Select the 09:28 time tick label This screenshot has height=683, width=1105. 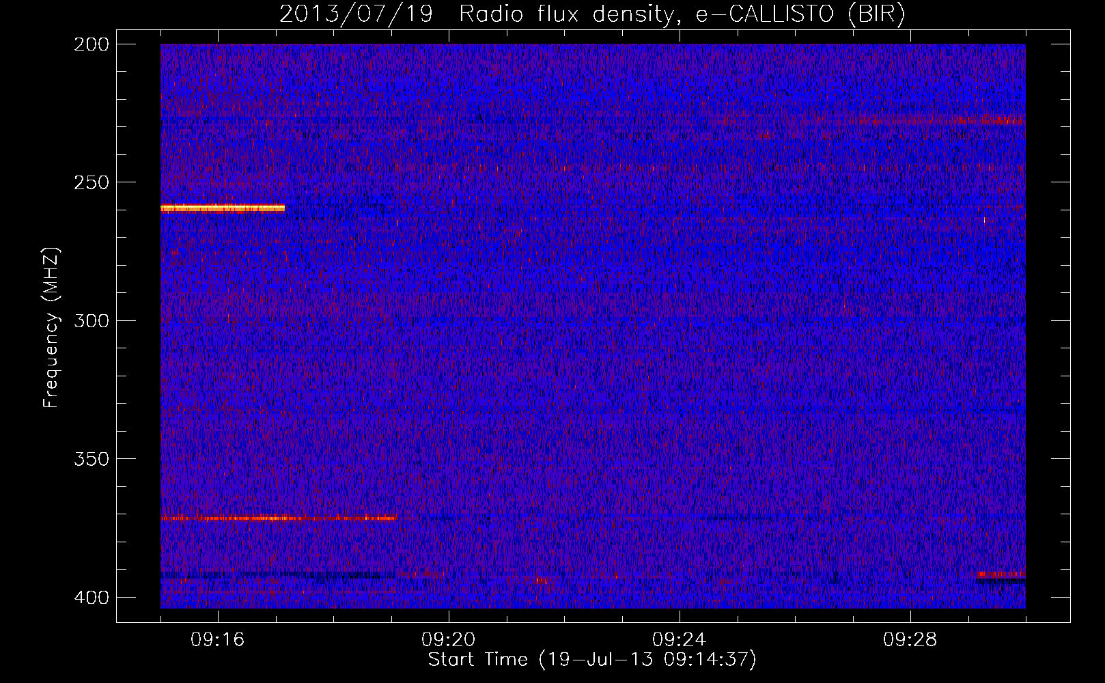pos(910,640)
